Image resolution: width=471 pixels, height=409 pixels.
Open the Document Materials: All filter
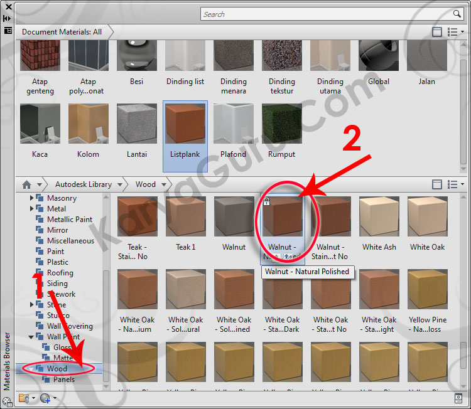(62, 31)
